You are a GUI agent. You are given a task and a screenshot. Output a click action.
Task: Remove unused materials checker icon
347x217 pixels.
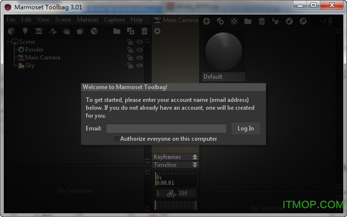234,21
